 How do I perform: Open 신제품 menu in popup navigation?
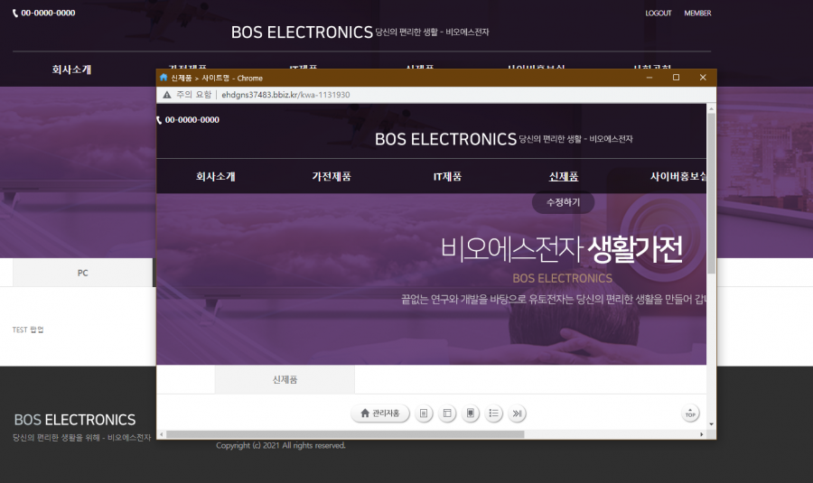(563, 177)
